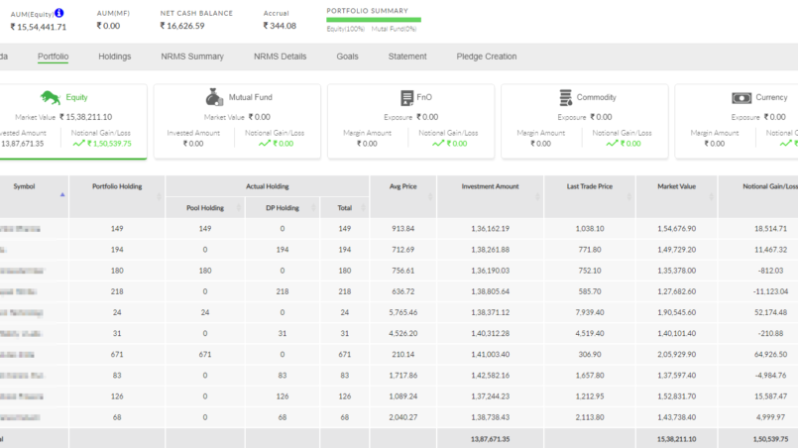Click the Commodity stack icon
This screenshot has width=798, height=448.
click(x=565, y=97)
